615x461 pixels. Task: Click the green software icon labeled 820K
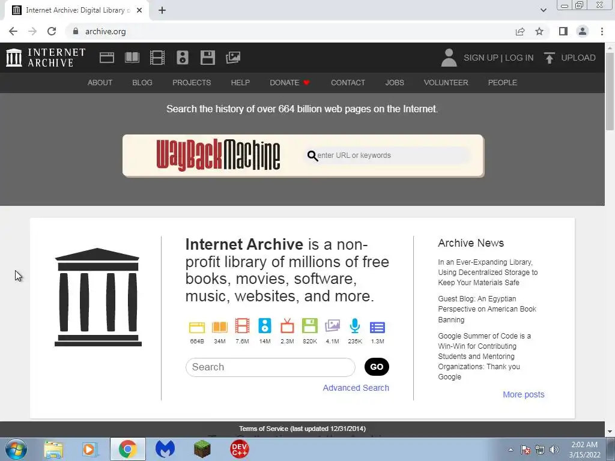pyautogui.click(x=310, y=326)
